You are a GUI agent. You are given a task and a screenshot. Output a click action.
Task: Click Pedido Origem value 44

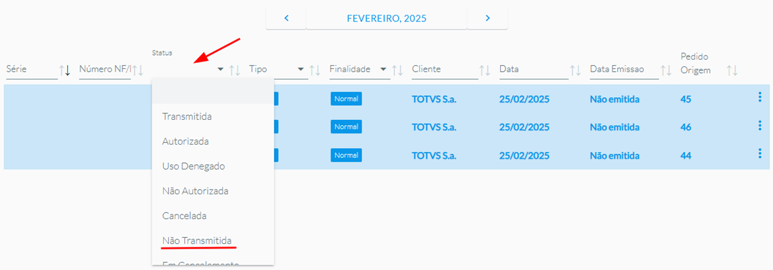[x=686, y=155]
